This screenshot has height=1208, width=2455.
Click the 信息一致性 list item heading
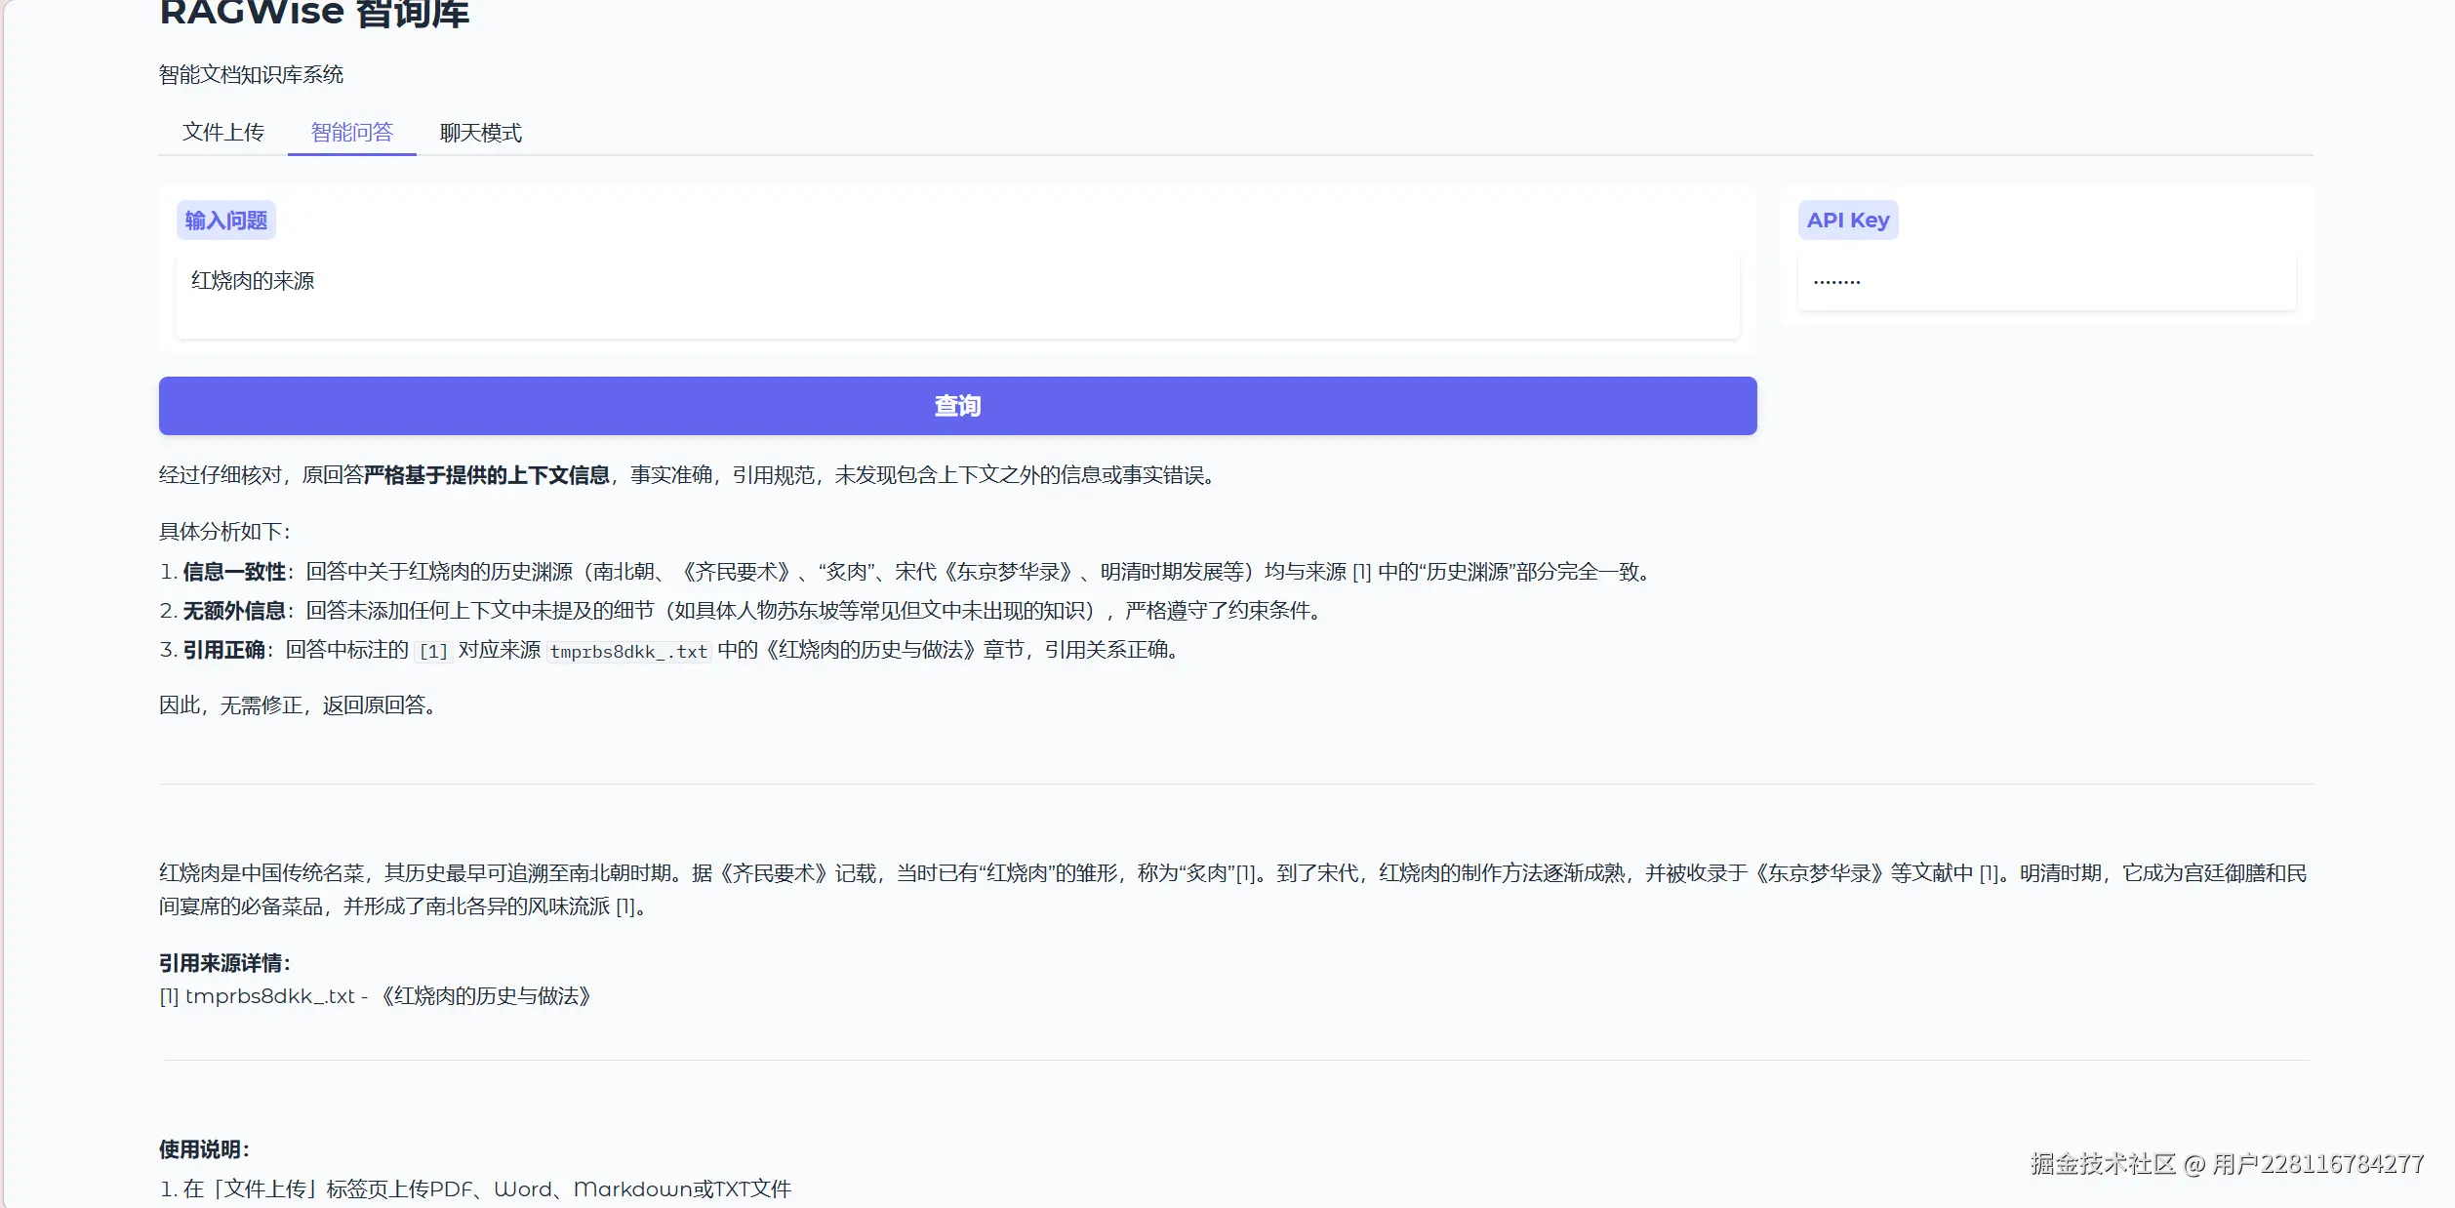(x=234, y=572)
